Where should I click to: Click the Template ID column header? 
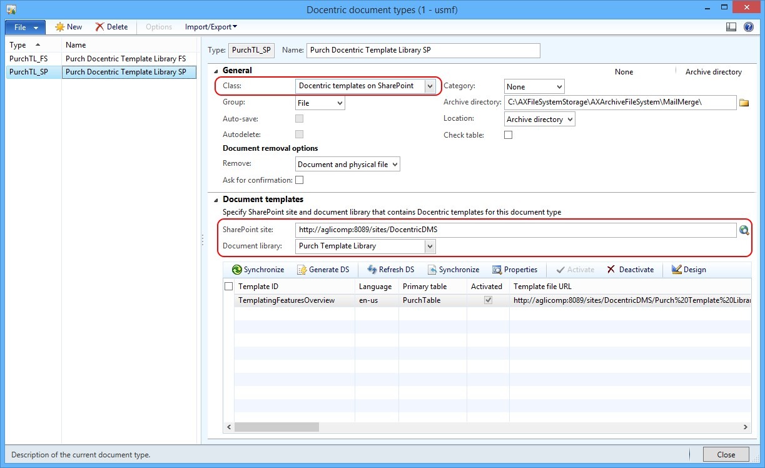(x=294, y=287)
